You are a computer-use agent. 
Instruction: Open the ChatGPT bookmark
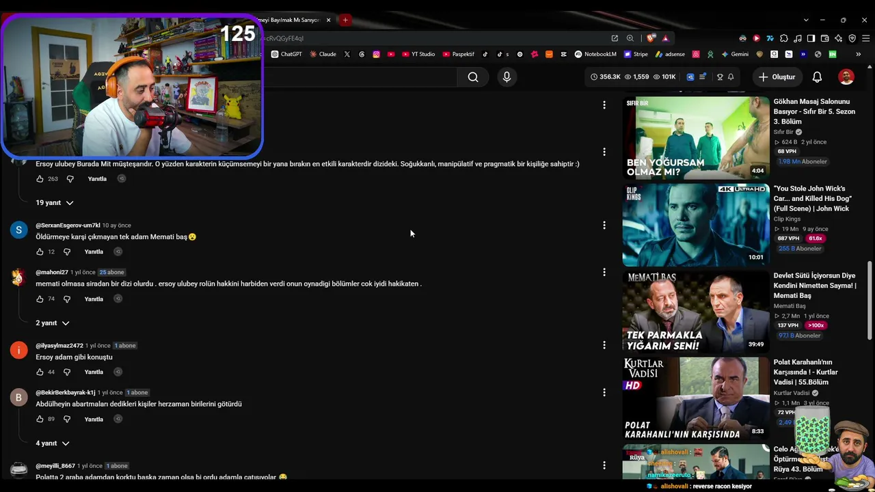pos(286,54)
